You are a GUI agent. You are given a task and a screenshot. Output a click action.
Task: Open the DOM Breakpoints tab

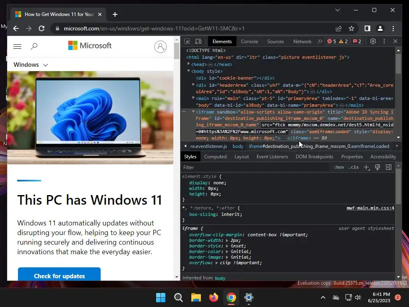tap(314, 157)
